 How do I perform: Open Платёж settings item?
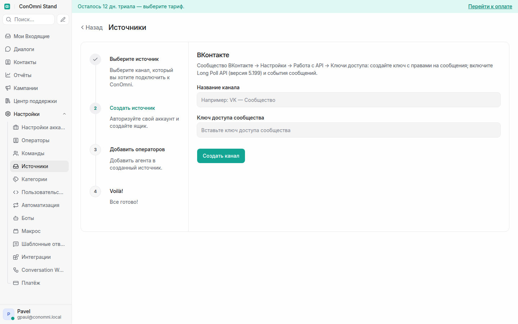(40, 283)
